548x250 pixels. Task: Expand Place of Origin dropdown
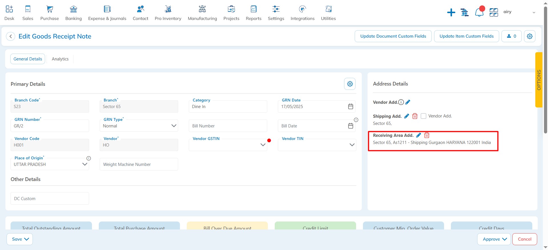tap(85, 164)
